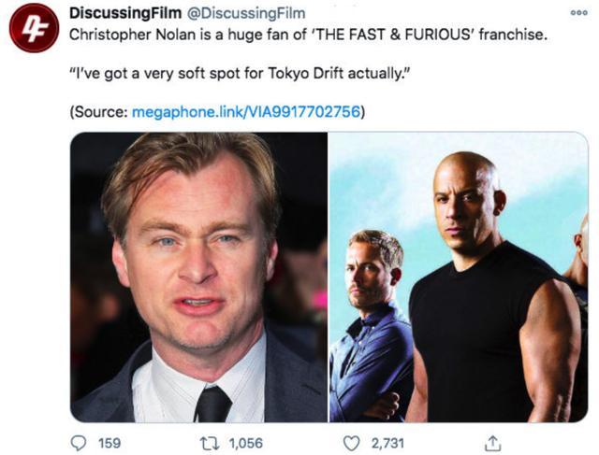Click the black tie in left photo
Screen dimensions: 599x455
click(x=212, y=404)
